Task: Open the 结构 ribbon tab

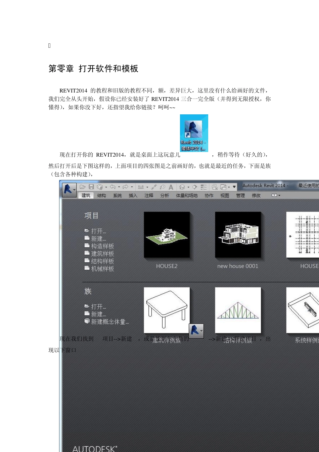Action: pyautogui.click(x=101, y=195)
